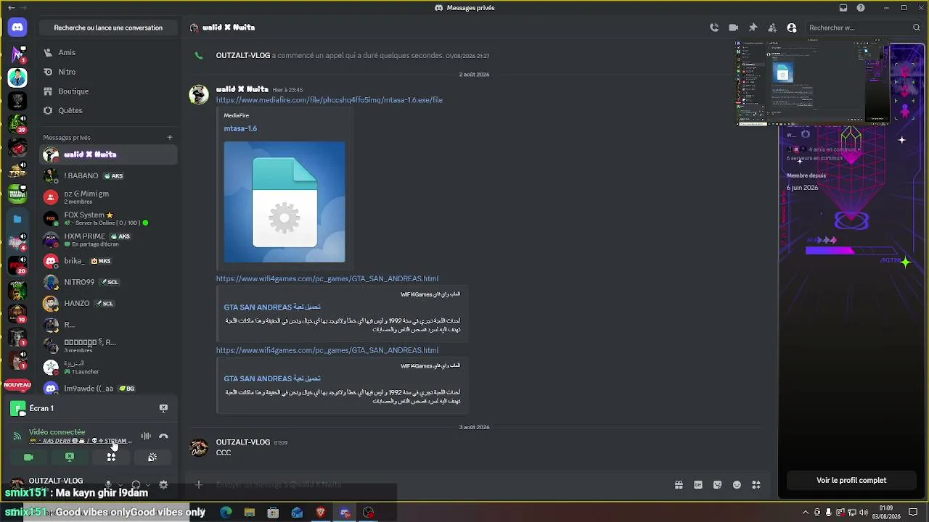
Task: Open the emoji picker
Action: (737, 485)
